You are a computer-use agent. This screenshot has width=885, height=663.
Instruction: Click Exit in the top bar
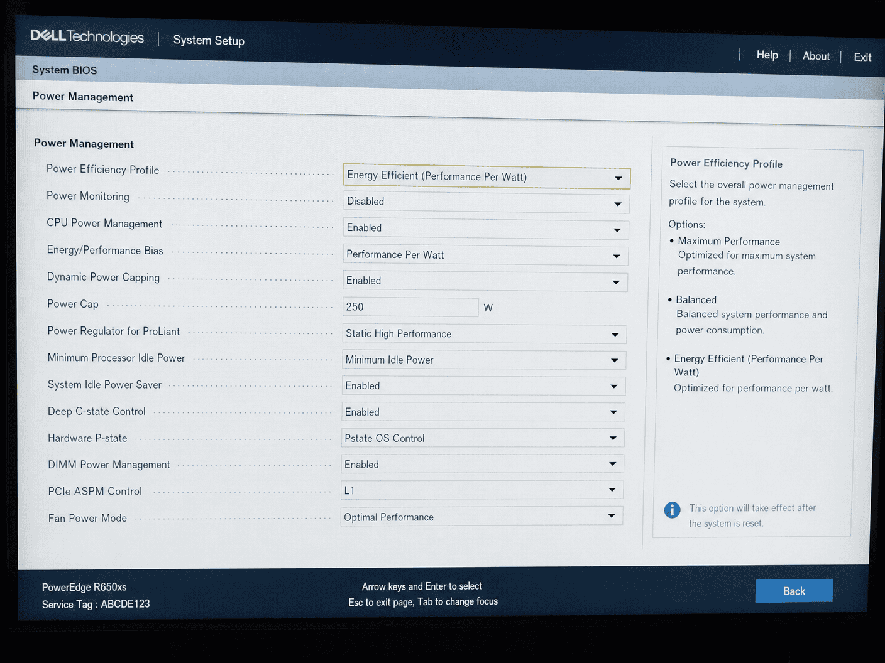(862, 57)
